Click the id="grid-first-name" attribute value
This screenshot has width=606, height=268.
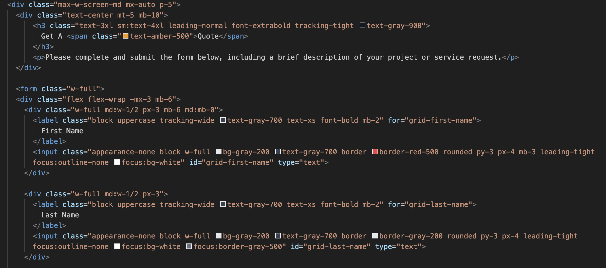click(x=238, y=162)
